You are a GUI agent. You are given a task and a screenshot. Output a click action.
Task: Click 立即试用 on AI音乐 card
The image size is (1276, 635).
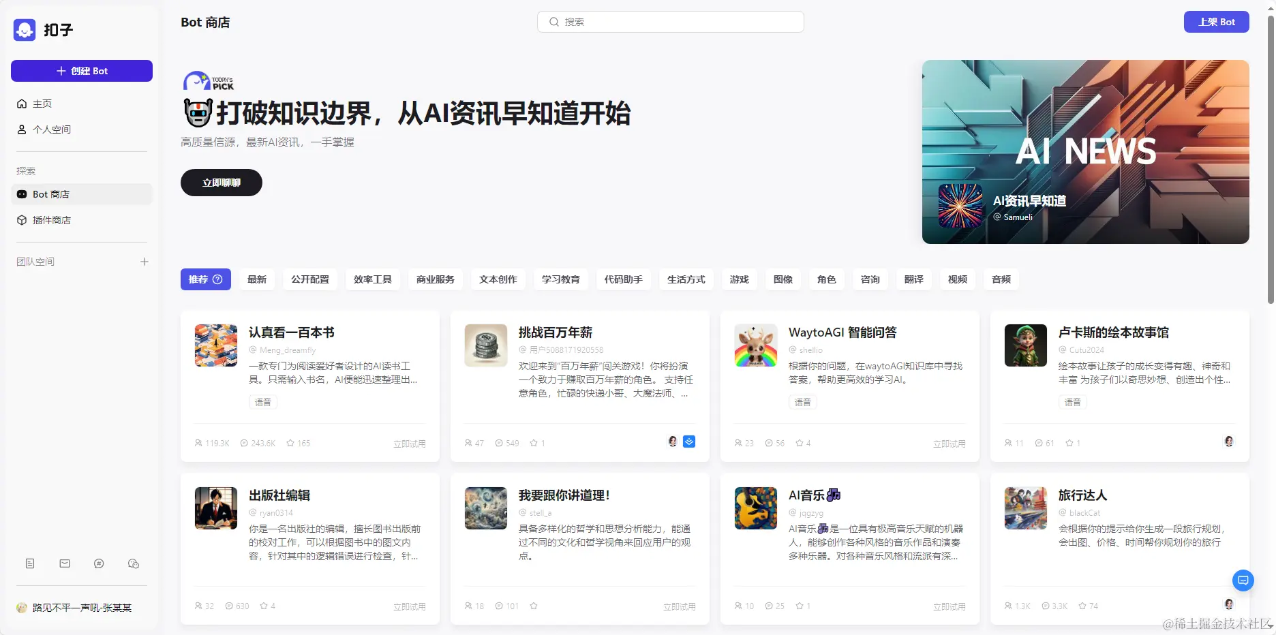(x=950, y=606)
